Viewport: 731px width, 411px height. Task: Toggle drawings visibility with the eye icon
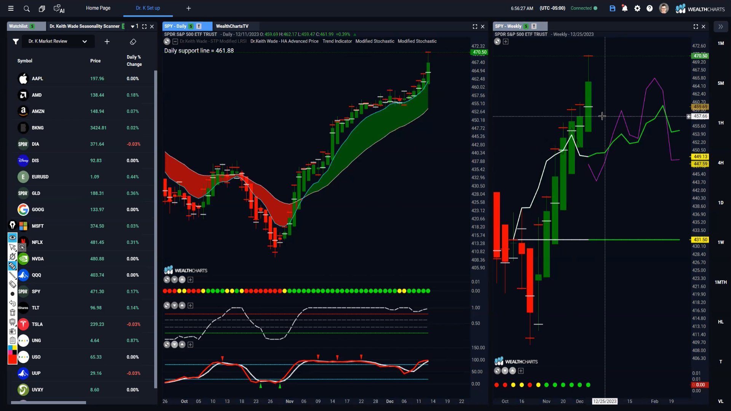13,238
